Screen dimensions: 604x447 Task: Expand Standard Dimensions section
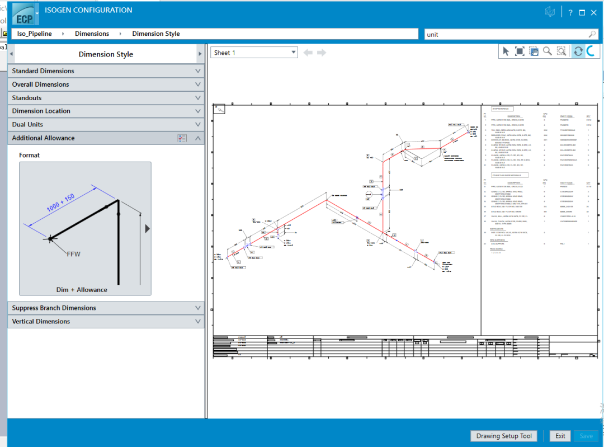click(106, 71)
